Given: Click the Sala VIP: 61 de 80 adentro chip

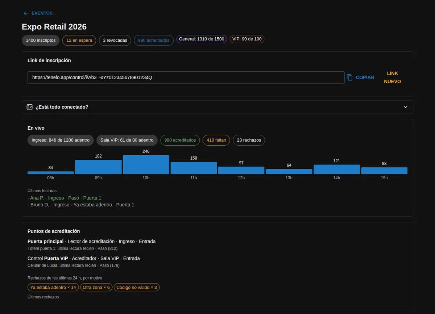Looking at the screenshot, I should 127,140.
